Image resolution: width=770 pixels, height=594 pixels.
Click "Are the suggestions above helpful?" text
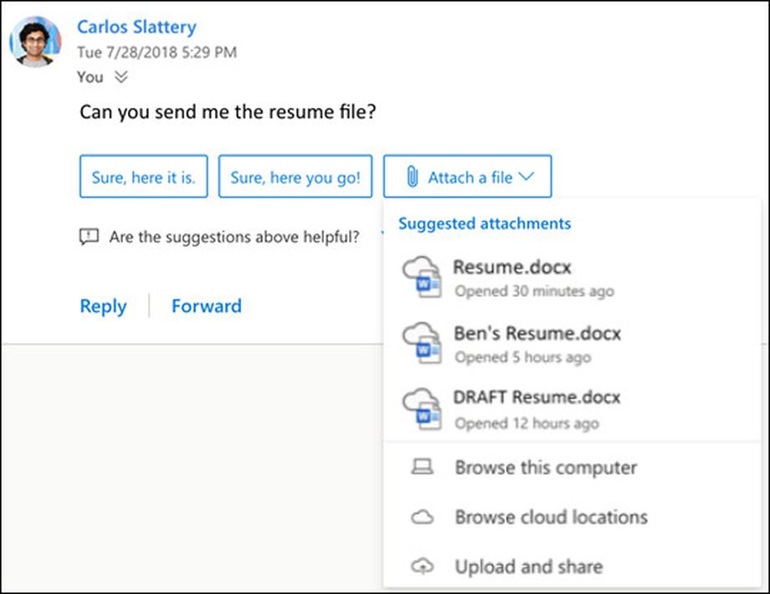234,237
